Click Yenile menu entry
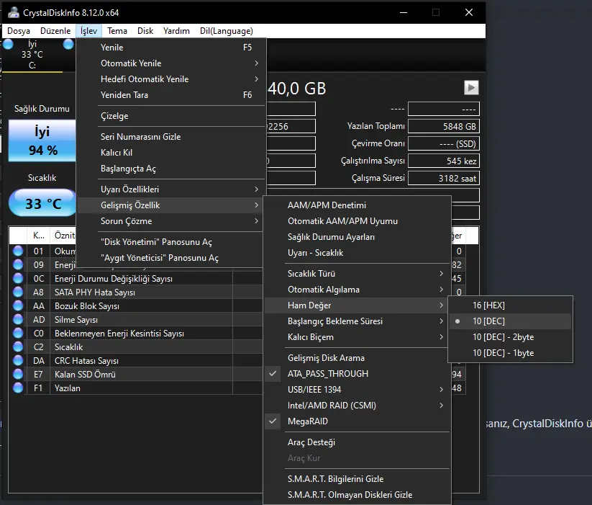592x505 pixels. coord(171,48)
